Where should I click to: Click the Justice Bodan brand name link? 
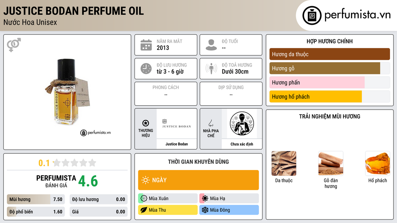pos(177,144)
